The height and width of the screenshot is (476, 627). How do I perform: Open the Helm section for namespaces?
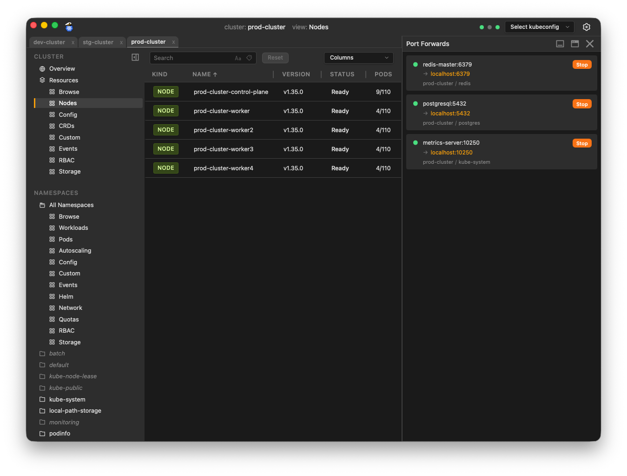(66, 296)
